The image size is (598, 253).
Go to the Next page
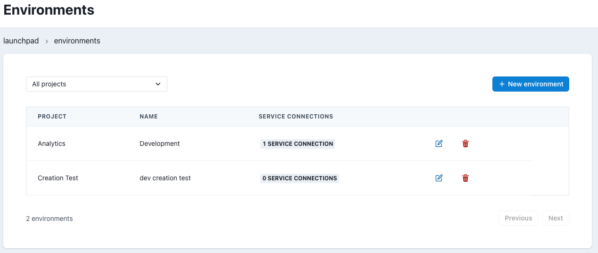pyautogui.click(x=556, y=218)
